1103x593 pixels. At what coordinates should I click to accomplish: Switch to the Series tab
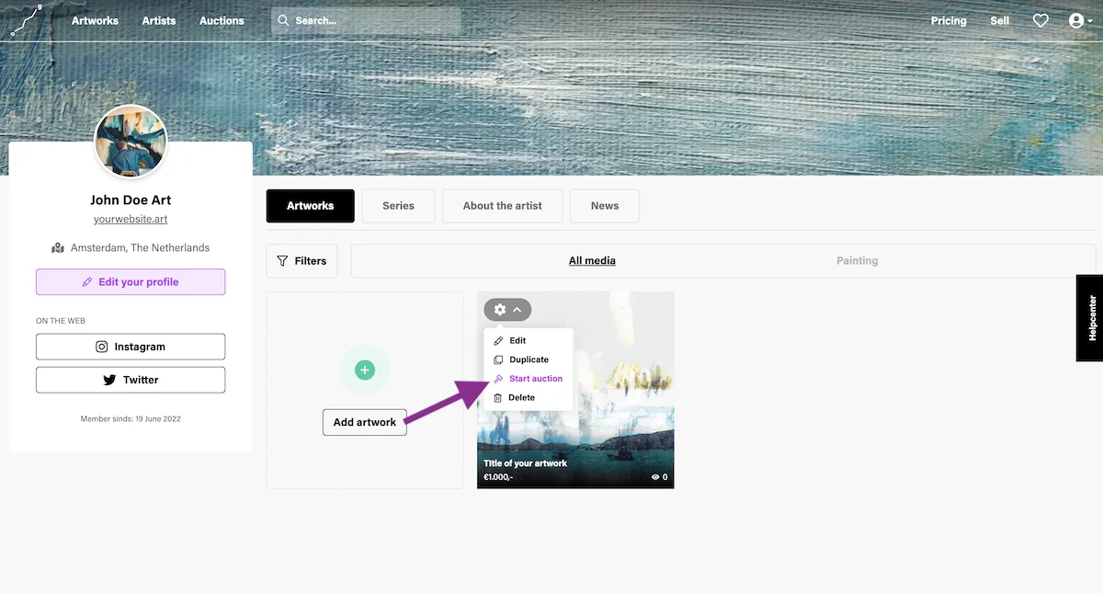[398, 205]
